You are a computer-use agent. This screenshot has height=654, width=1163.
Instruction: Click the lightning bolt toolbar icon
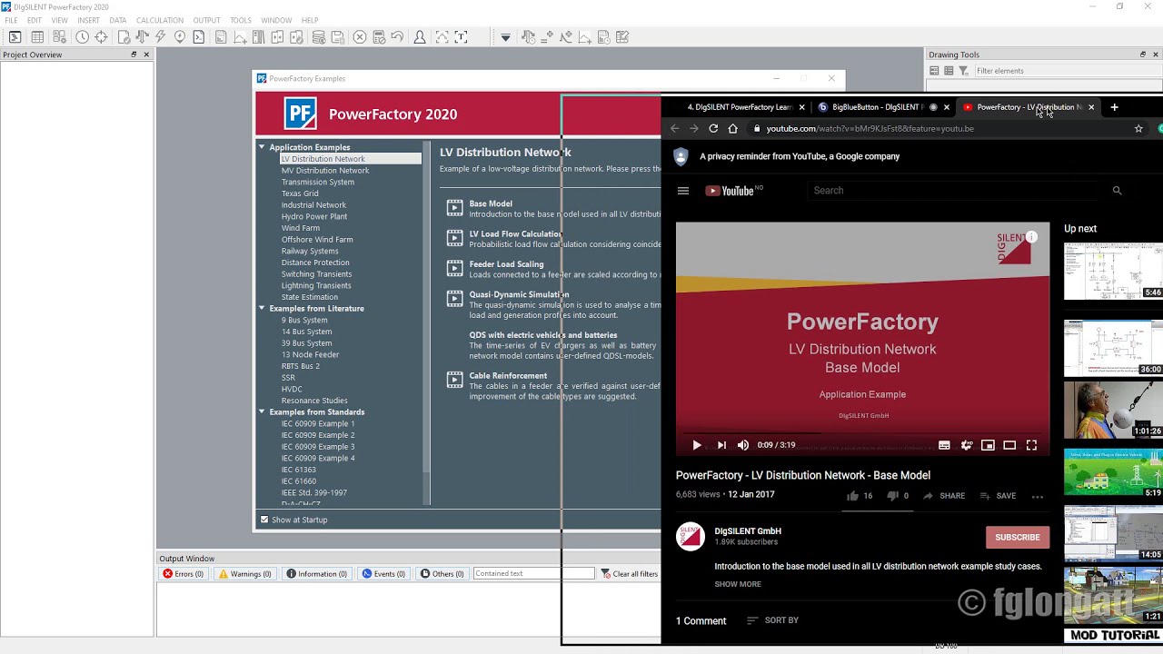tap(160, 37)
